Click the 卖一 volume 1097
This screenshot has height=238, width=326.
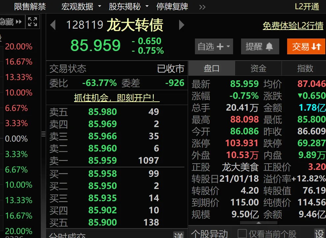(x=149, y=160)
